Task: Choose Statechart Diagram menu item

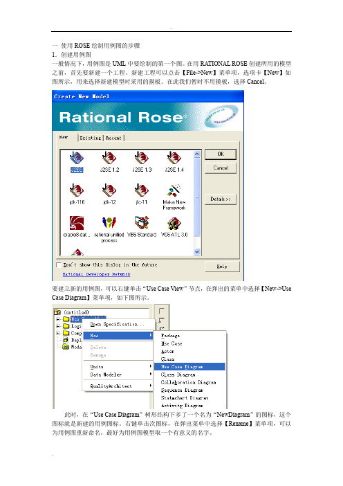Action: 189,397
